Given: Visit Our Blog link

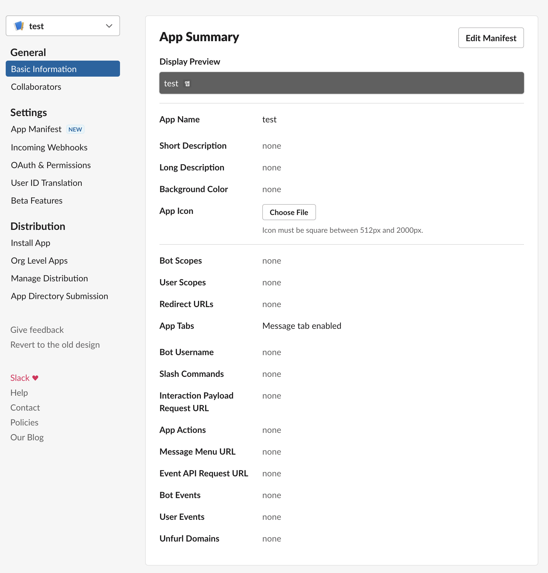Looking at the screenshot, I should click(x=27, y=438).
